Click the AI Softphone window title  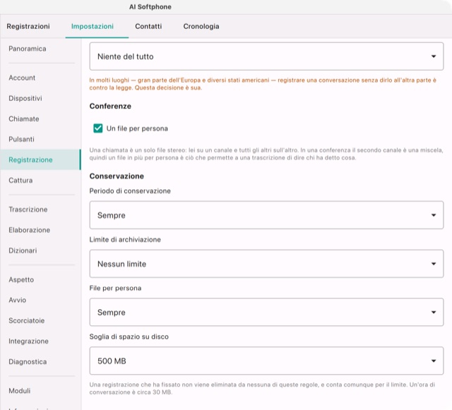click(150, 7)
